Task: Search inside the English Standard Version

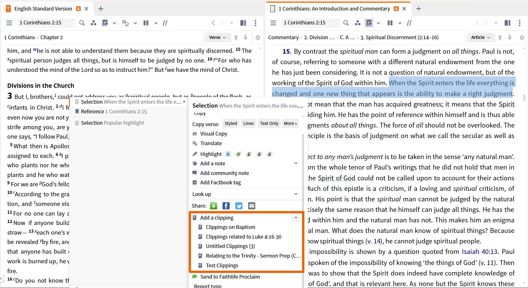Action: (82, 23)
